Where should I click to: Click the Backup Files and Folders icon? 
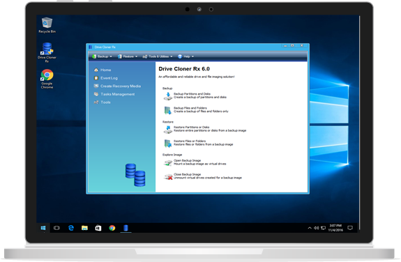(168, 110)
